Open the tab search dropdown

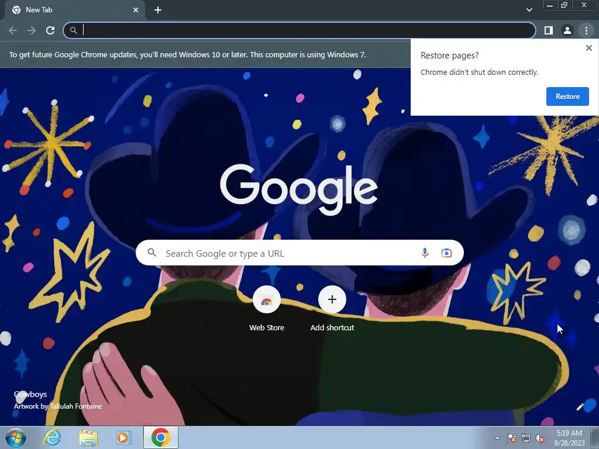coord(529,10)
